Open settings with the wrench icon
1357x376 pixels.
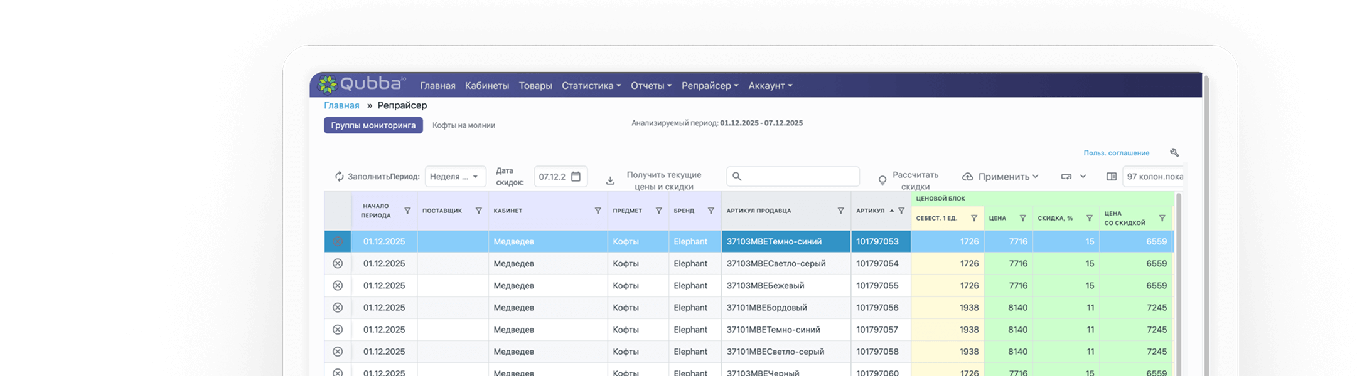coord(1174,152)
